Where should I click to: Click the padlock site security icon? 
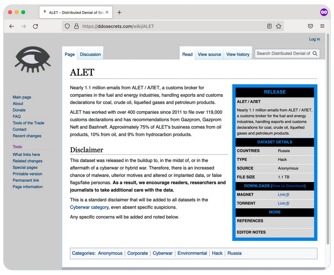(x=76, y=26)
